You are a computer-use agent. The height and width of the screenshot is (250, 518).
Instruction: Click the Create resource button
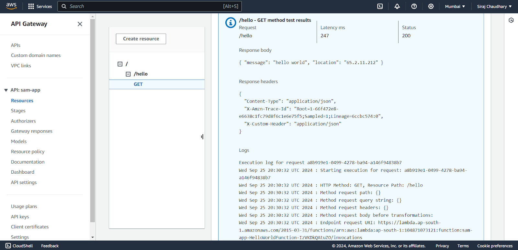[x=141, y=39]
